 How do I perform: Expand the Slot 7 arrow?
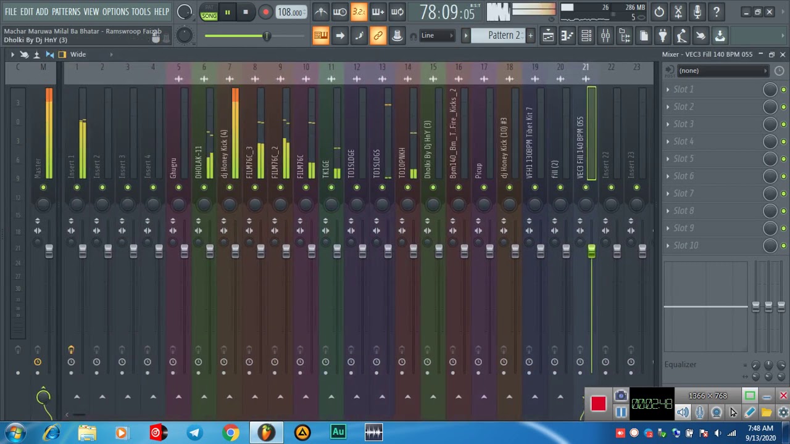tap(668, 193)
